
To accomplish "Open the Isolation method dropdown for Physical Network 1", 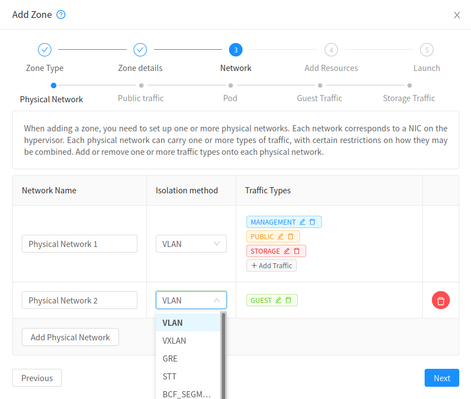I will click(x=191, y=243).
